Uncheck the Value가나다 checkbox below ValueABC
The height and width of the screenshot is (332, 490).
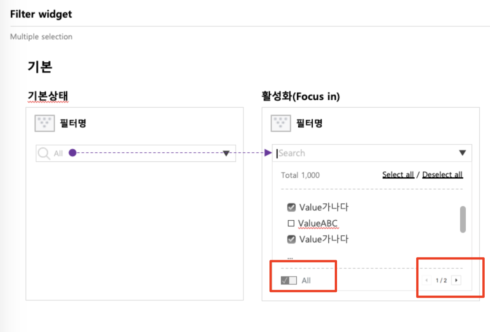[x=291, y=239]
